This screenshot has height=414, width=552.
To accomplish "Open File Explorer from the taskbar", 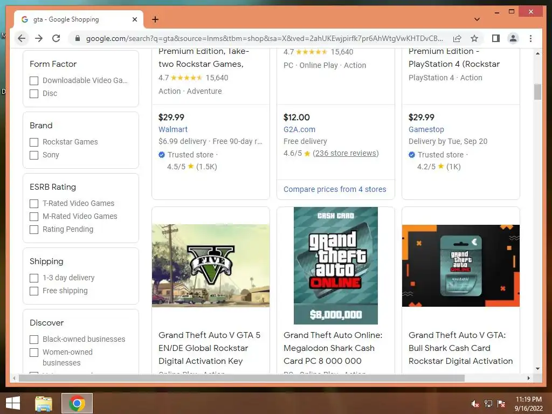I will tap(44, 403).
